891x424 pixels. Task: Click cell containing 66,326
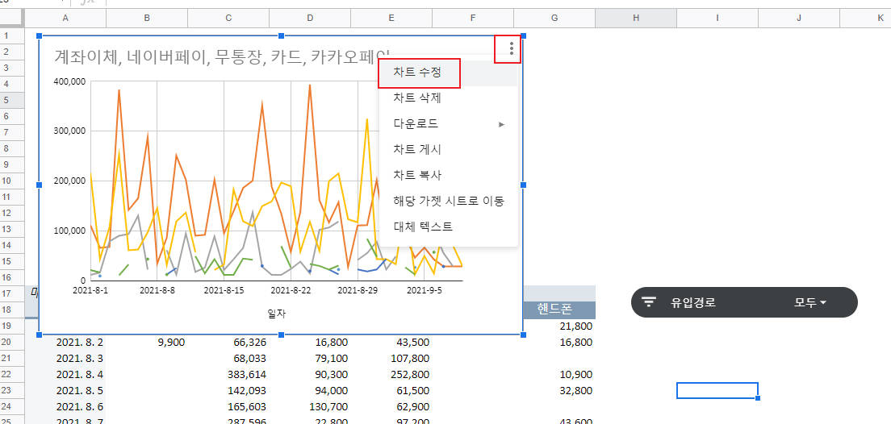point(228,343)
